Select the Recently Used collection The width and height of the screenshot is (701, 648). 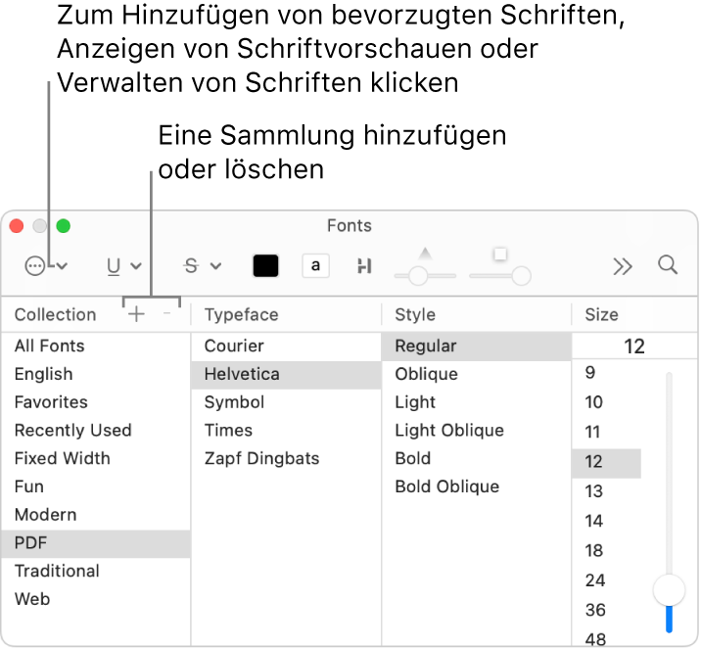coord(72,431)
